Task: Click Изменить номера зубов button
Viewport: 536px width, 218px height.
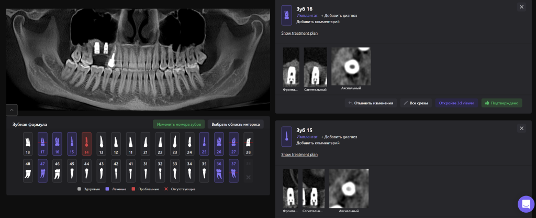Action: coord(178,124)
